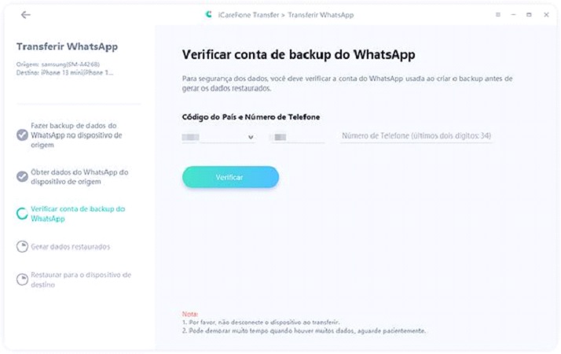The width and height of the screenshot is (561, 354).
Task: Click checkmark icon beside Fazer backup de dados
Action: coord(22,135)
